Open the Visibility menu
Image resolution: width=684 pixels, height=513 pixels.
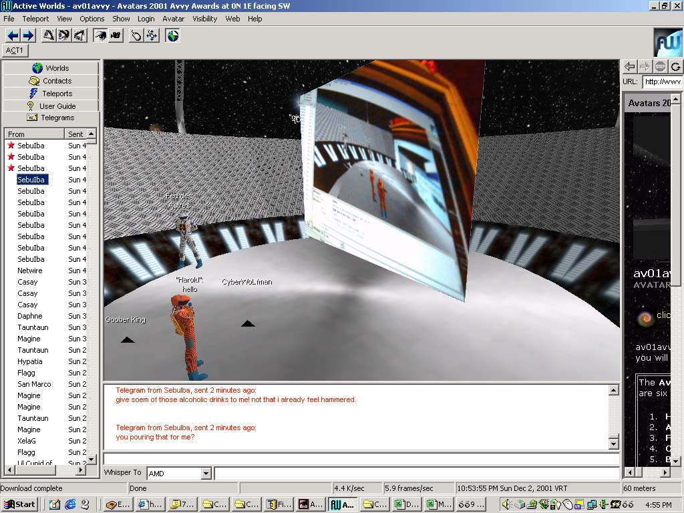[x=204, y=19]
